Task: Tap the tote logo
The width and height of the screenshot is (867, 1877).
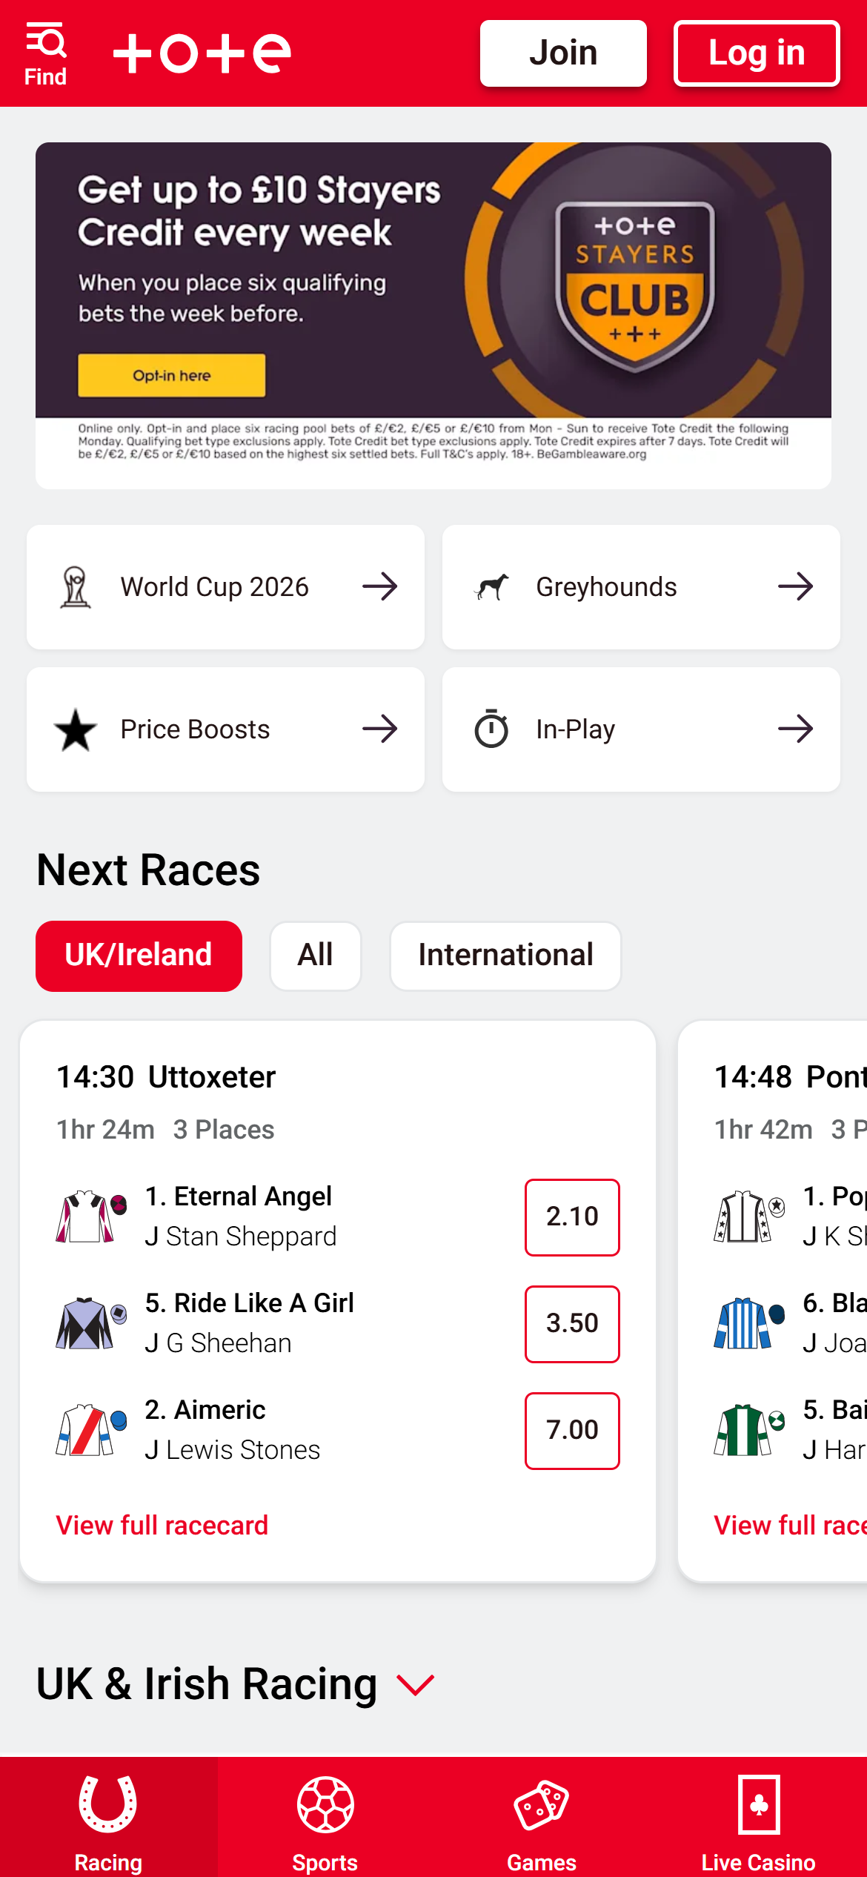Action: click(x=202, y=53)
